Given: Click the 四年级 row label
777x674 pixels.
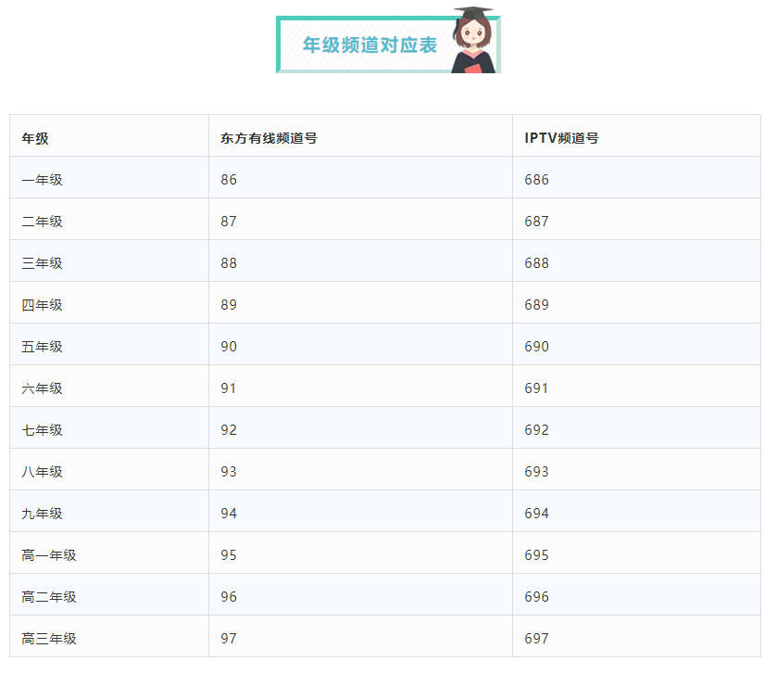Looking at the screenshot, I should pos(42,304).
